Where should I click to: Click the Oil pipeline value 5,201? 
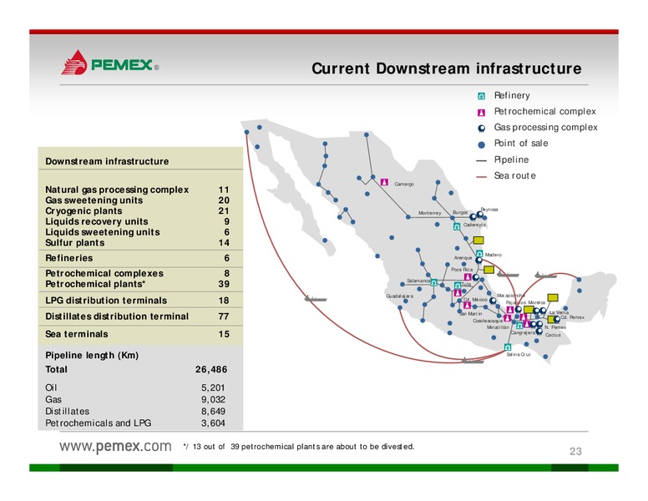click(x=213, y=387)
